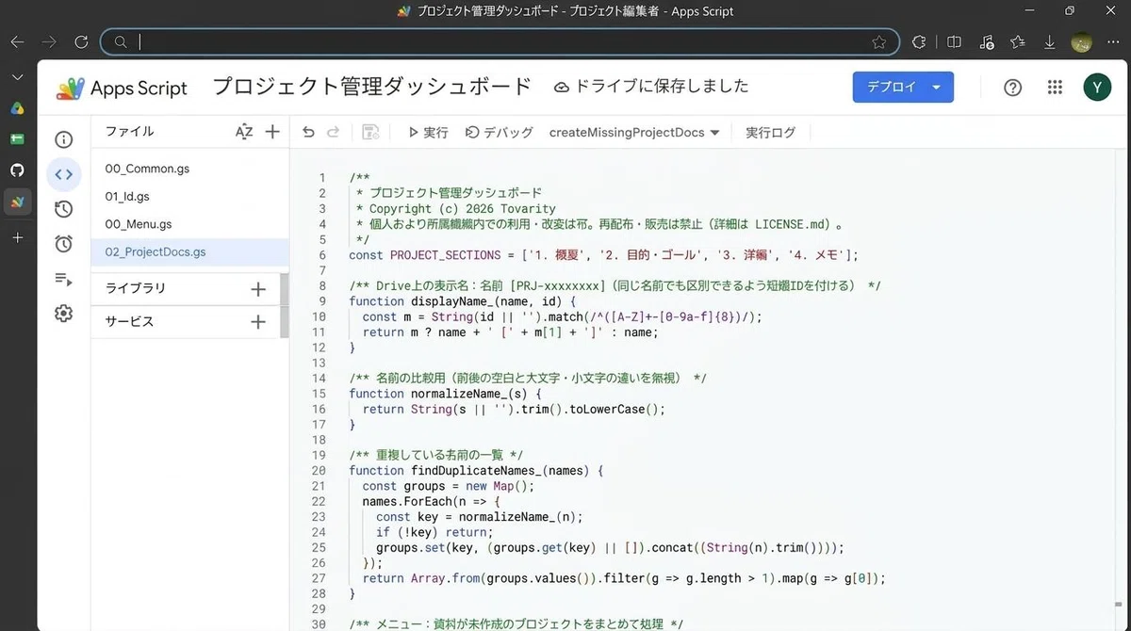Add a library with its plus icon
This screenshot has height=631, width=1131.
[x=258, y=289]
